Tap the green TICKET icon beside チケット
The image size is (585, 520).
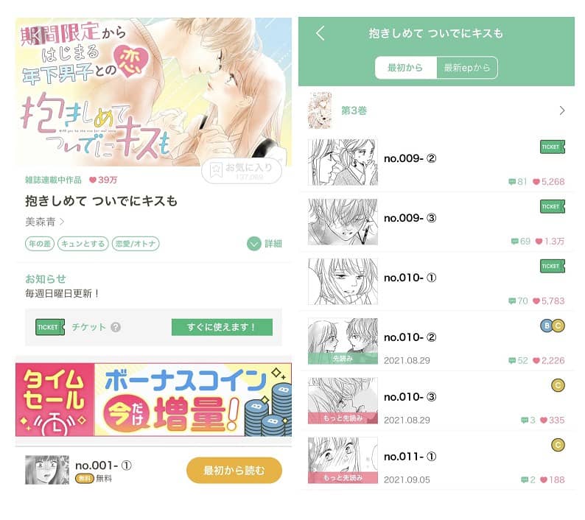coord(50,327)
